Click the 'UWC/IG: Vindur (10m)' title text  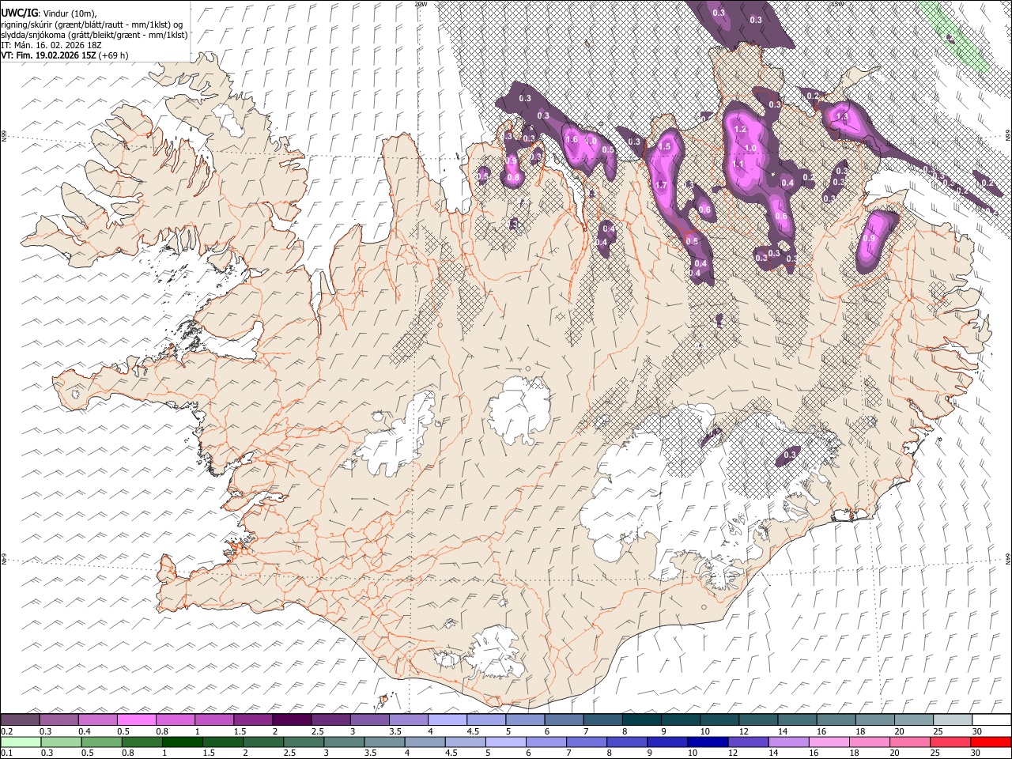[x=49, y=13]
